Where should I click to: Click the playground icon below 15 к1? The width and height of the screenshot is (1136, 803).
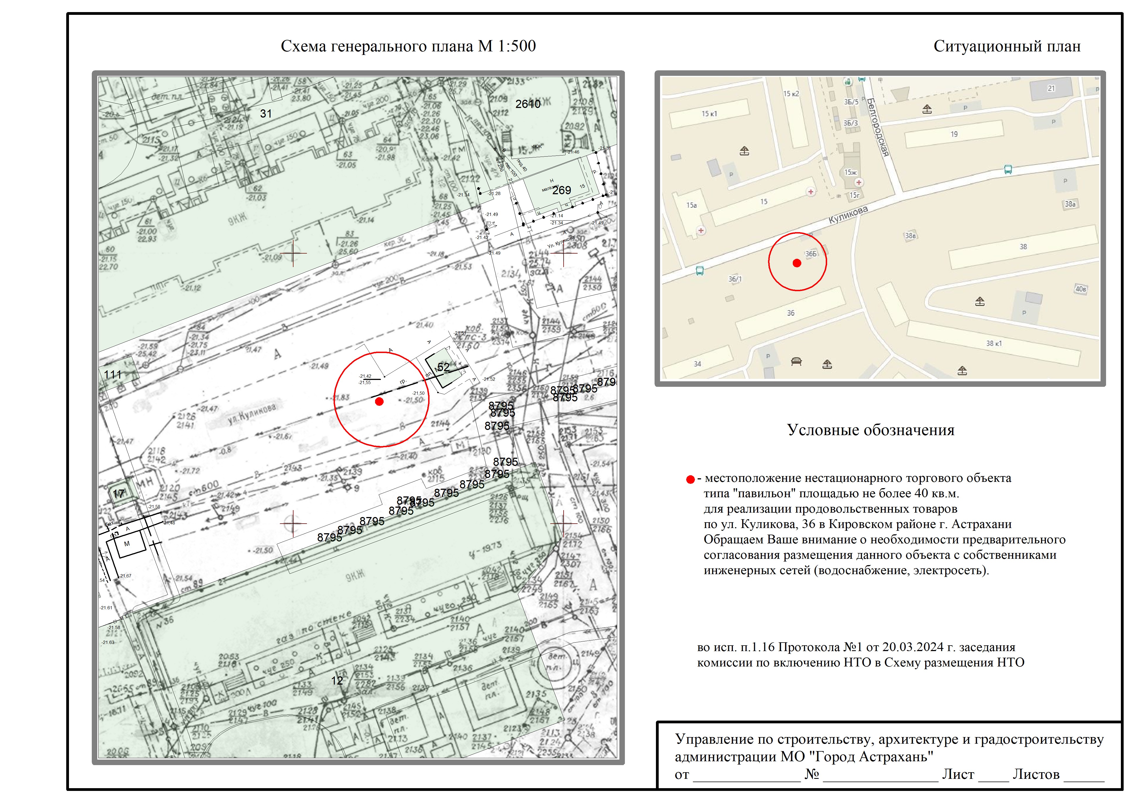click(x=744, y=151)
